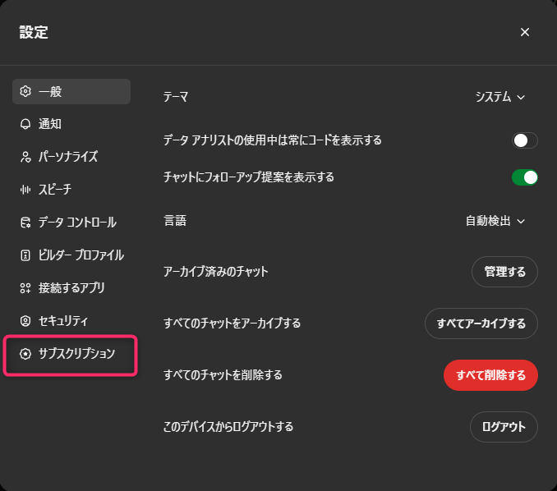The image size is (557, 491).
Task: Click the badge icon beside サブスクリプション
Action: pos(25,354)
